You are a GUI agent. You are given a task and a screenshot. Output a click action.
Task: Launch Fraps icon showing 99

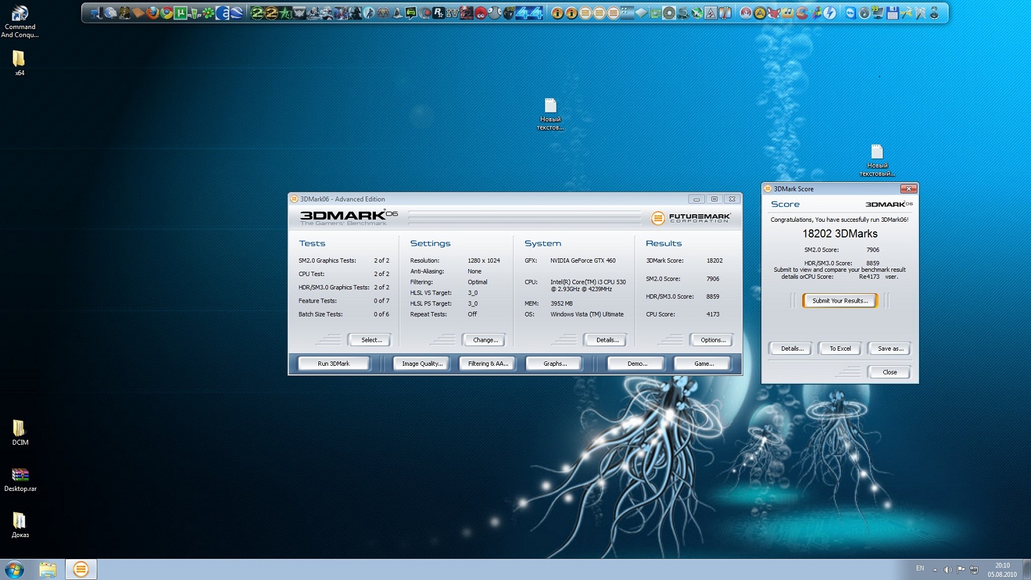pos(877,12)
